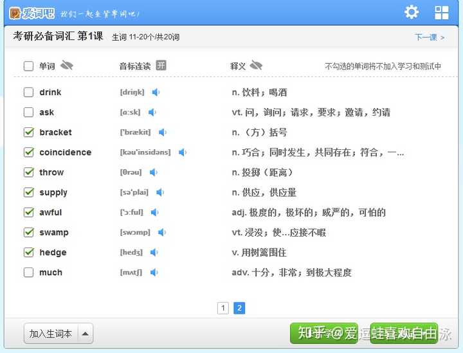The width and height of the screenshot is (463, 353).
Task: Click definition n. 供应，供应量
Action: 264,192
